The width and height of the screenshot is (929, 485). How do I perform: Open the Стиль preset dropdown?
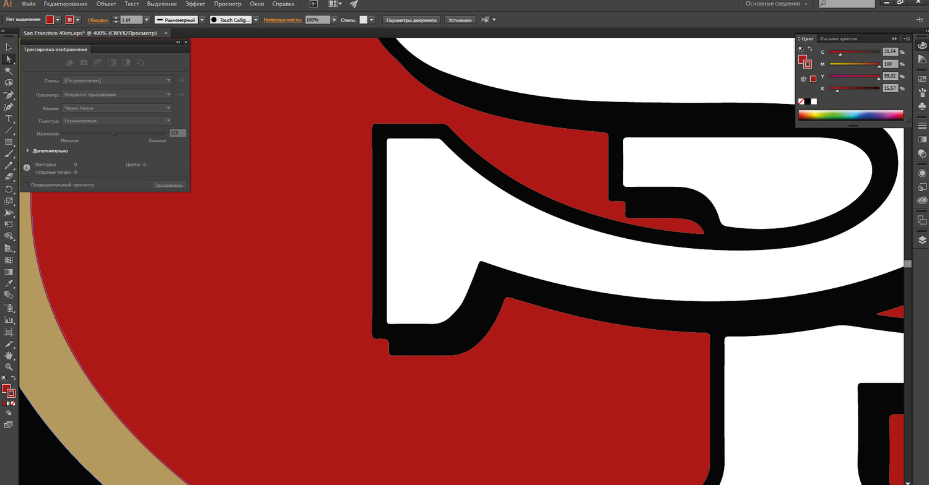[x=117, y=80]
